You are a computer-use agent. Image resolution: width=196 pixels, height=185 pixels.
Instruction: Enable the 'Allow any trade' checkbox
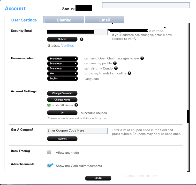(49, 152)
